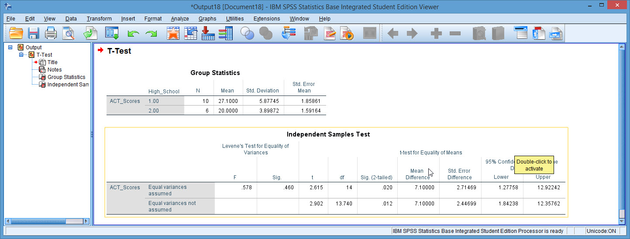Screen dimensions: 630x239
Task: Click the Levene's F value .578
Action: tap(247, 188)
